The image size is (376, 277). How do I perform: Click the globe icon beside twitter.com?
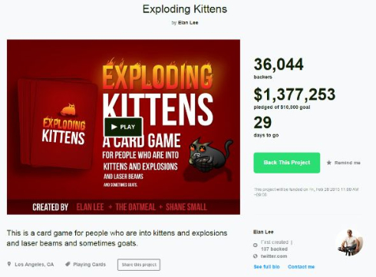pyautogui.click(x=256, y=256)
